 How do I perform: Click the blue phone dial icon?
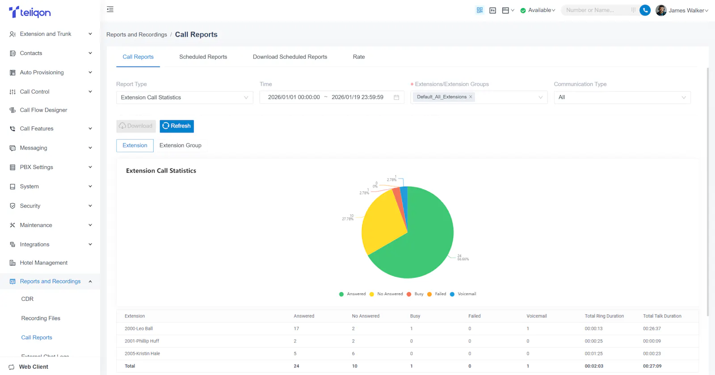(x=645, y=10)
